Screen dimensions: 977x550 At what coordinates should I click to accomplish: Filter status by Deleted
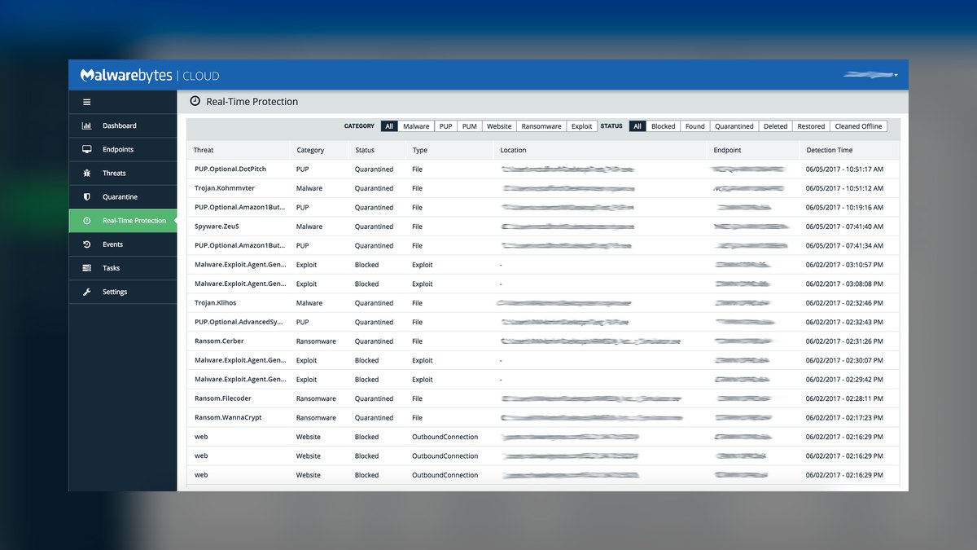coord(775,126)
